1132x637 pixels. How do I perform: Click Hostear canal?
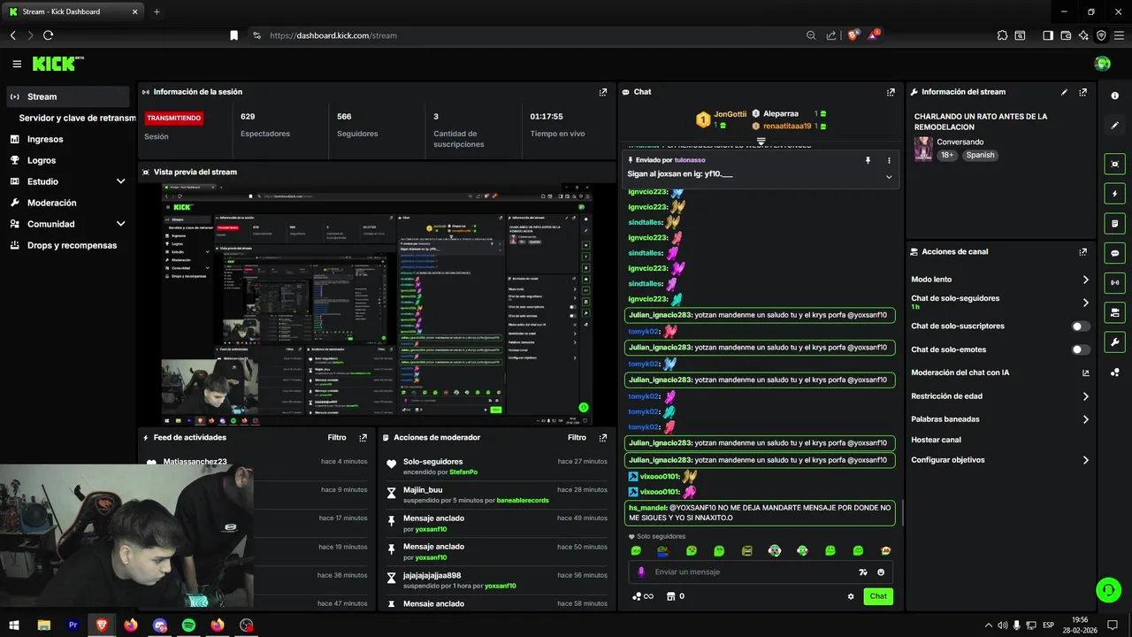(936, 440)
